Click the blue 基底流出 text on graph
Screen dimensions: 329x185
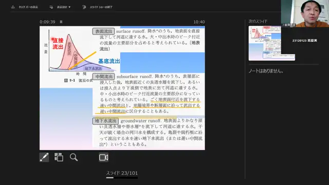click(109, 61)
